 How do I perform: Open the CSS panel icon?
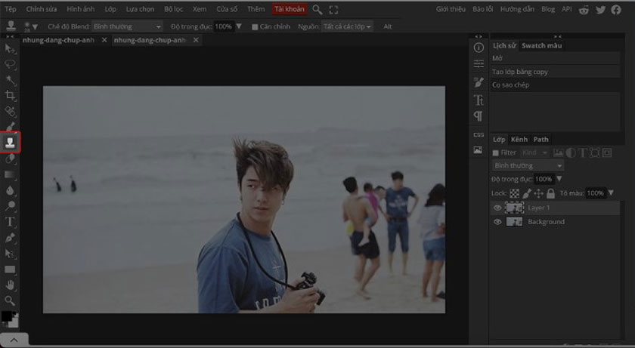point(479,134)
